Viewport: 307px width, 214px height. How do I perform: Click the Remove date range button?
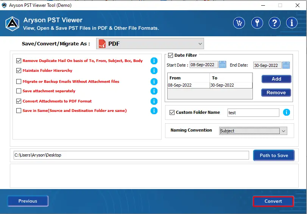click(276, 93)
